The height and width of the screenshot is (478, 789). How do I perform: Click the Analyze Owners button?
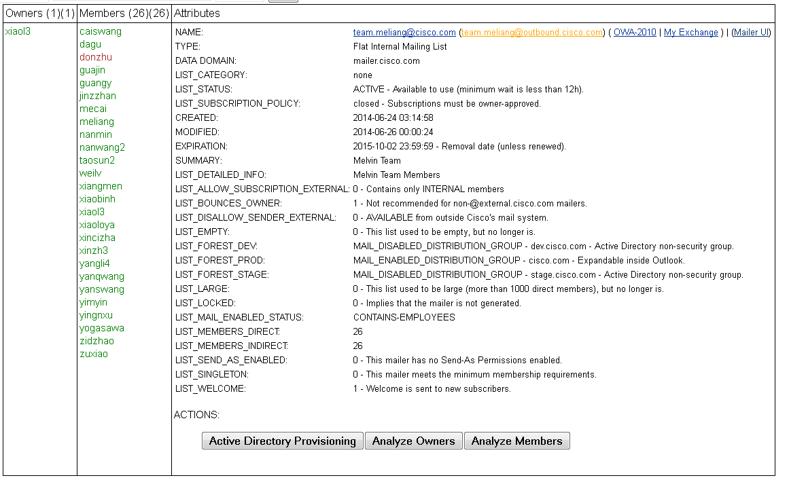pyautogui.click(x=414, y=441)
